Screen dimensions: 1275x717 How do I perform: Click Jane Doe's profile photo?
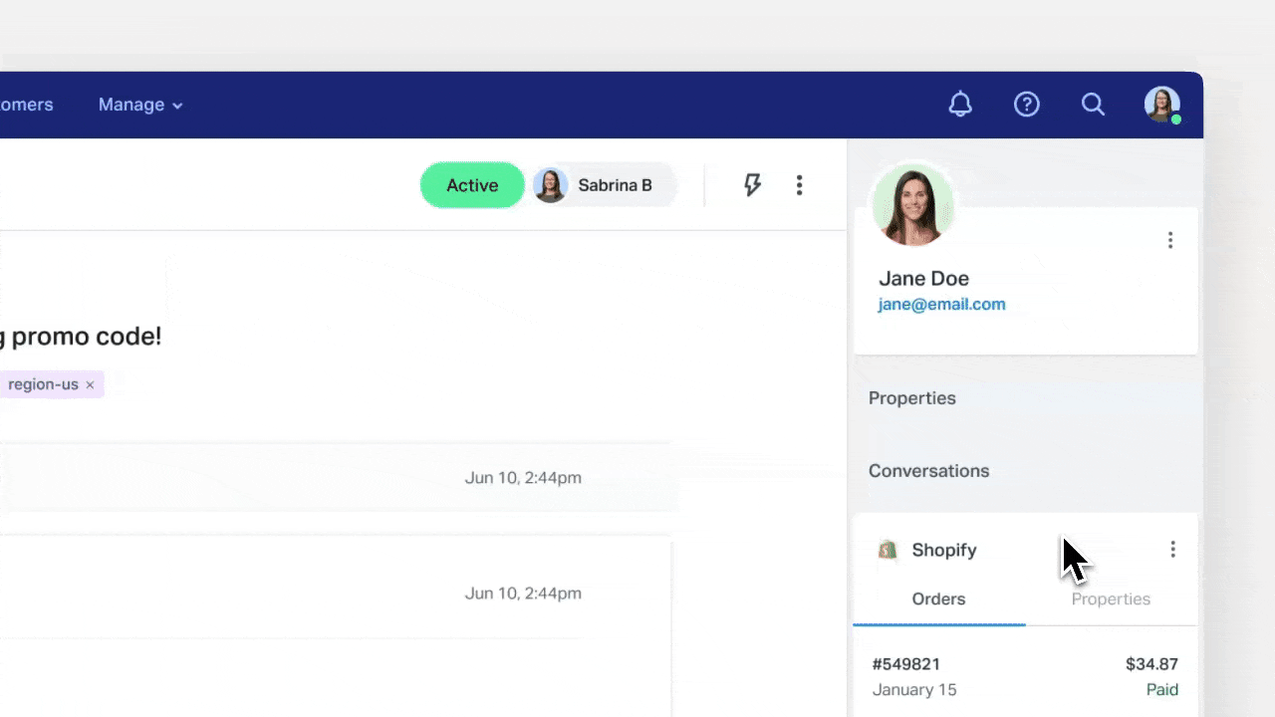(912, 205)
